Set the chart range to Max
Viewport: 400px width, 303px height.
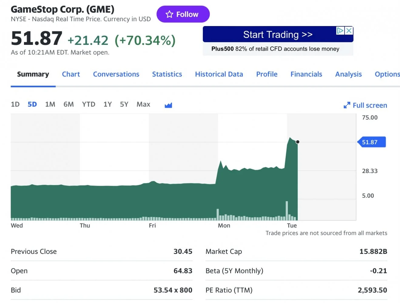[x=143, y=105]
